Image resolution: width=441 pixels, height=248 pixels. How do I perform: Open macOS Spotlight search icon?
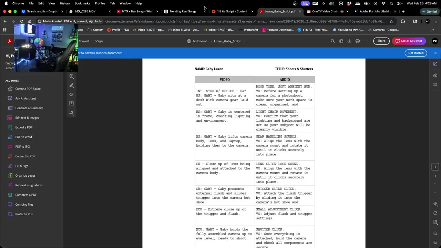[x=391, y=3]
